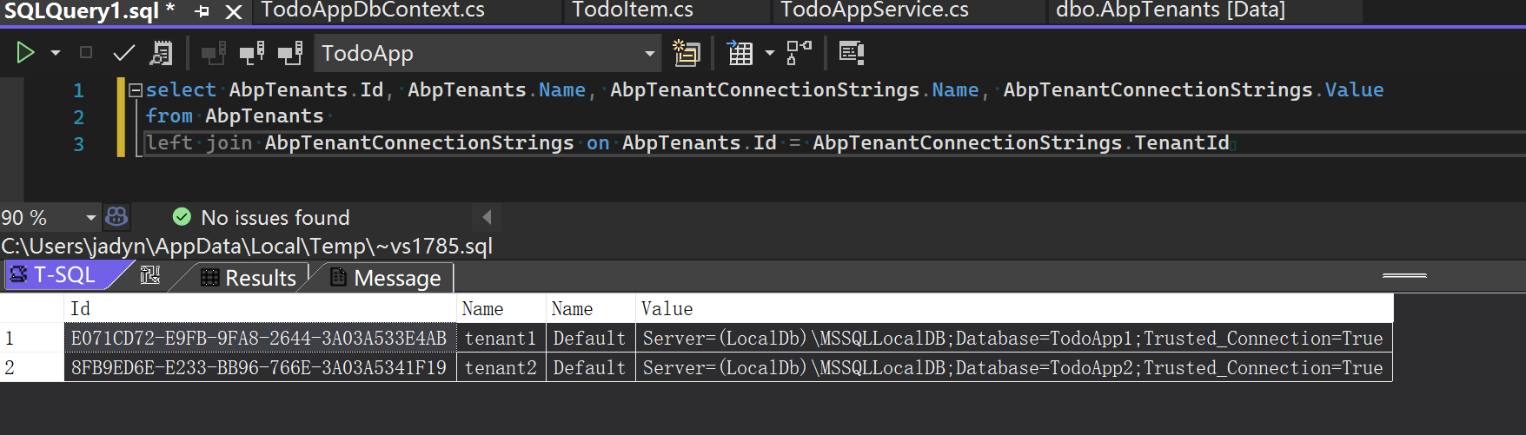Open the TodoAppDbContext.cs tab
The width and height of the screenshot is (1526, 435).
point(373,10)
